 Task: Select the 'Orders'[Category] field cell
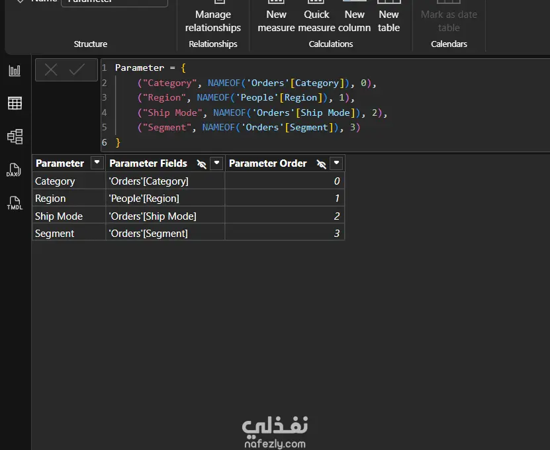[x=165, y=181]
